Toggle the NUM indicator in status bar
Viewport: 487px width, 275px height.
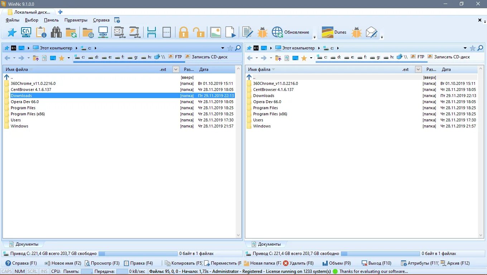pyautogui.click(x=20, y=271)
